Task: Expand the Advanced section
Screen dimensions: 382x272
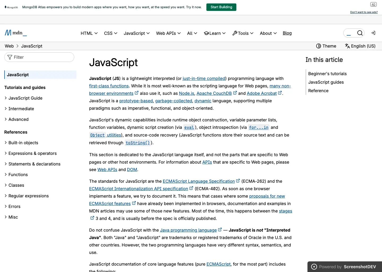Action: (x=16, y=119)
